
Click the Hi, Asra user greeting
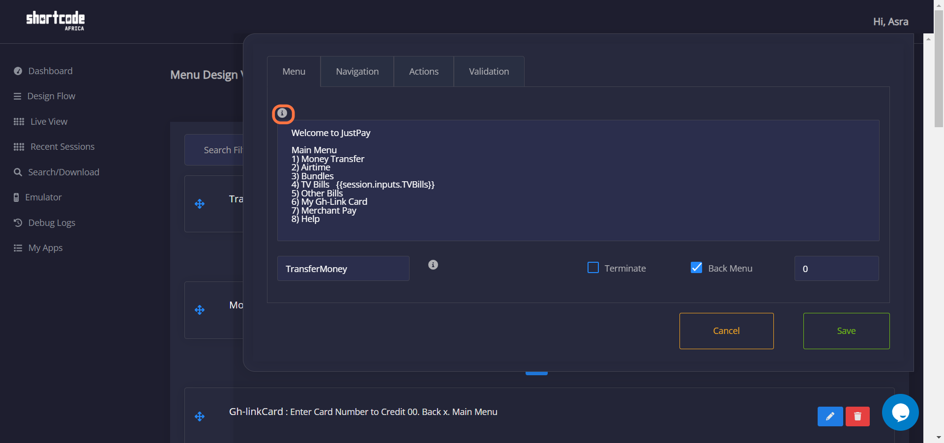pyautogui.click(x=890, y=22)
